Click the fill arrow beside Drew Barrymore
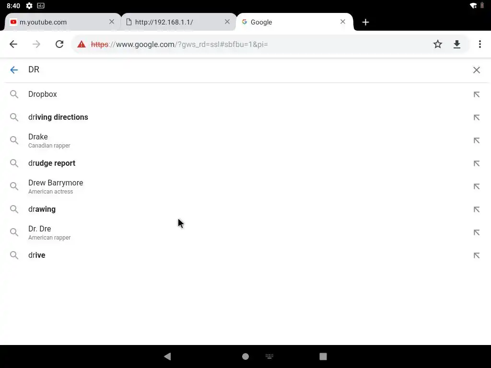Screen dimensions: 491x368 476,186
